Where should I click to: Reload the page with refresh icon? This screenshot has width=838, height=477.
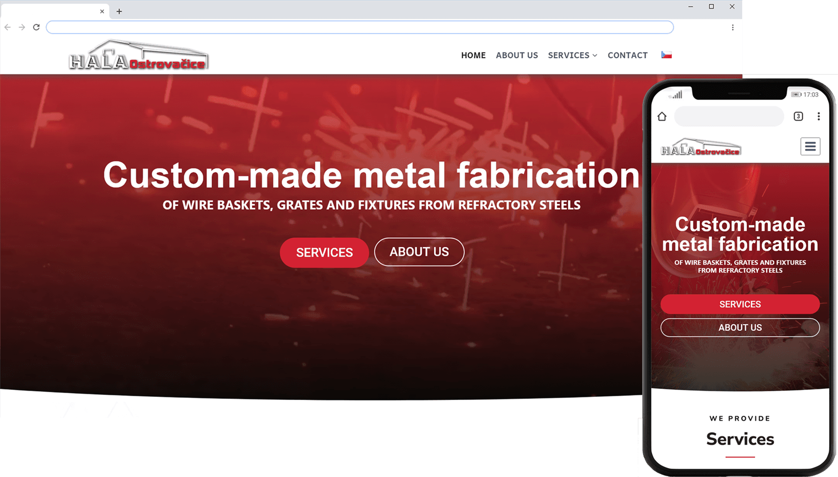click(36, 27)
